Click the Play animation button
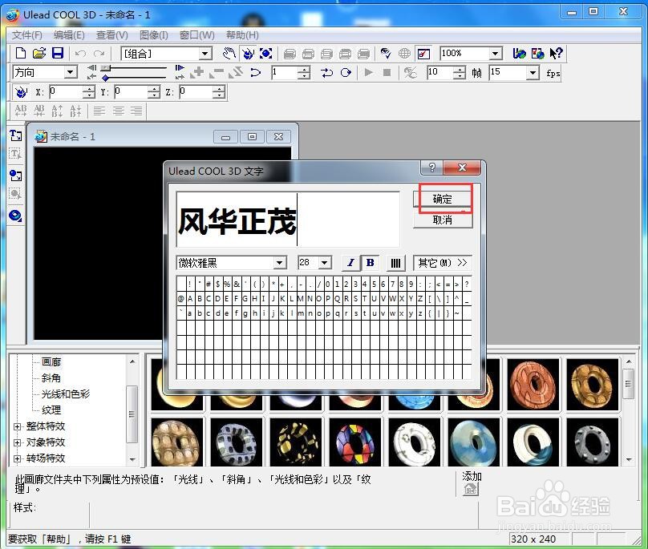 pos(368,73)
